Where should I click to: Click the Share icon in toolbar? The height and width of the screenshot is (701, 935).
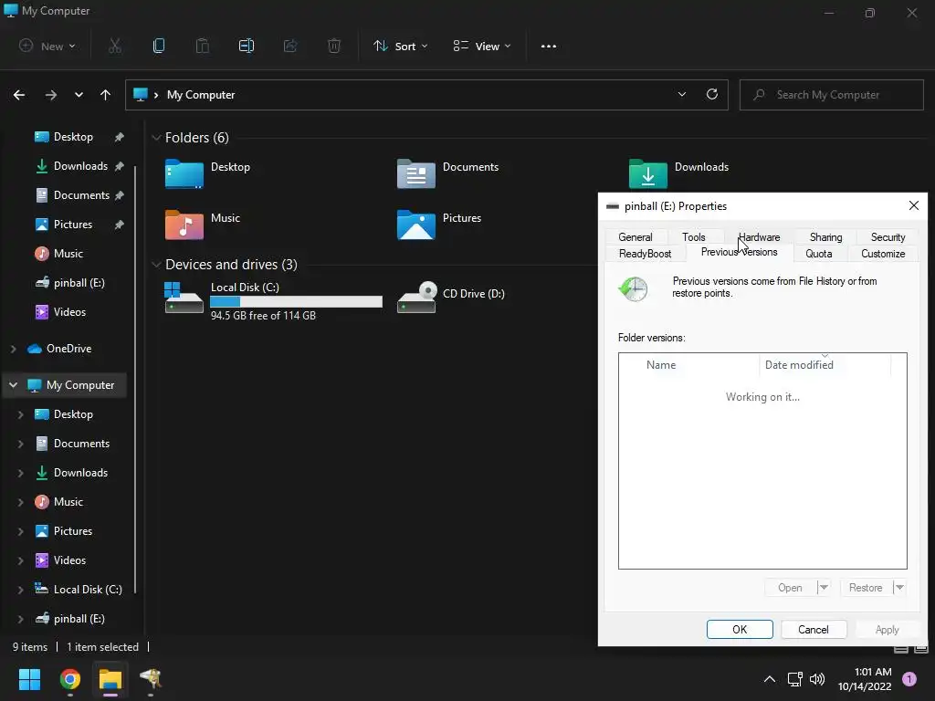[x=290, y=46]
